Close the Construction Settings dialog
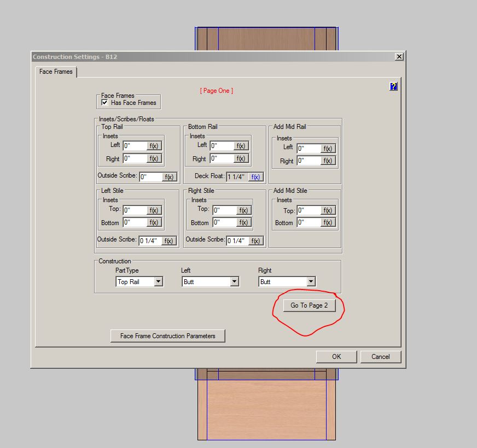 pos(399,57)
